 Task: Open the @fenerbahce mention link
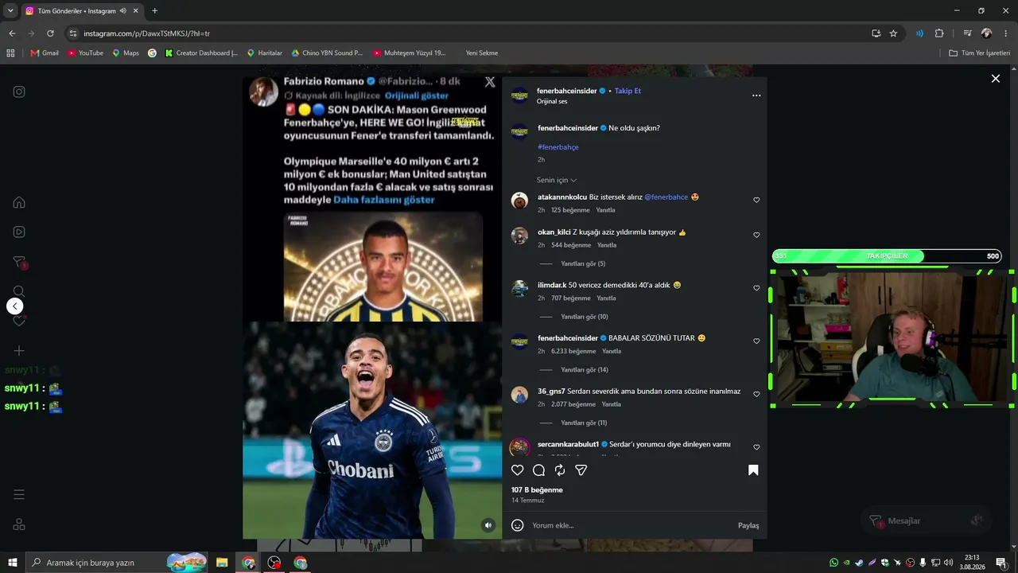(666, 197)
